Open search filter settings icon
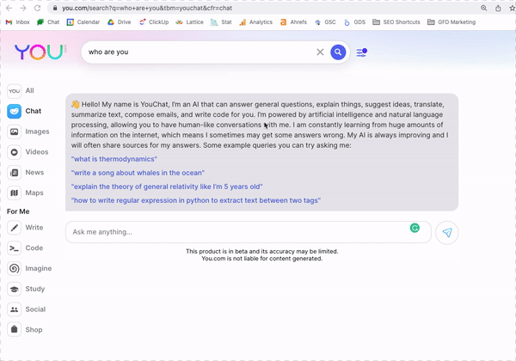Viewport: 516px width, 361px height. click(361, 52)
